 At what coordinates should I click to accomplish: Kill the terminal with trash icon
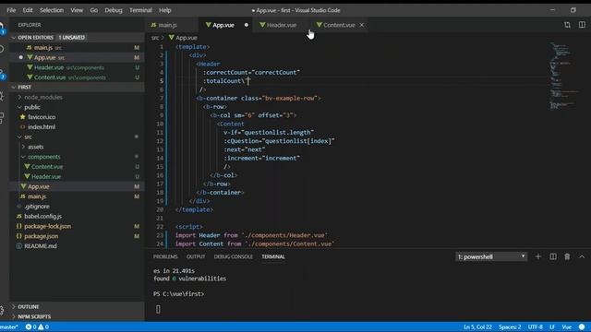[x=567, y=256]
